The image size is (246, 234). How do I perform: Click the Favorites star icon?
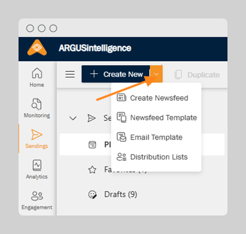click(92, 170)
